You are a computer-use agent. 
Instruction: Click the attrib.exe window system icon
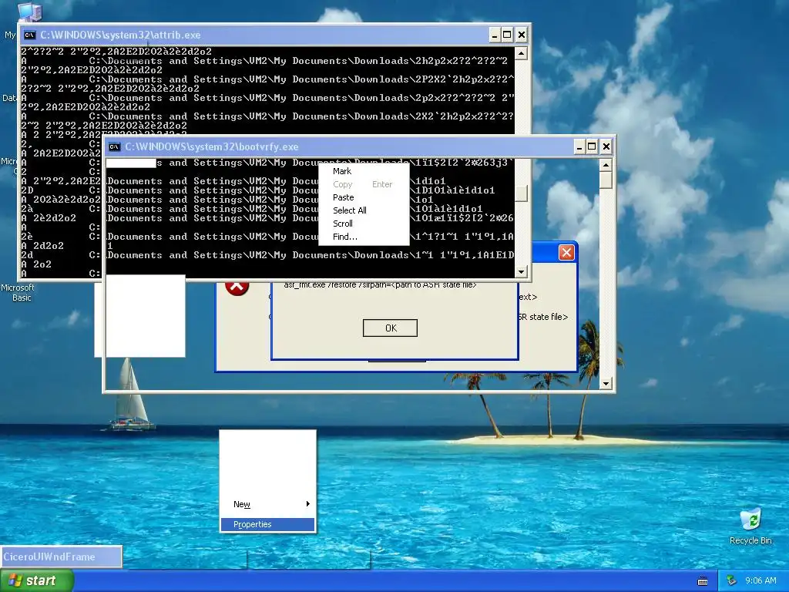pyautogui.click(x=30, y=35)
